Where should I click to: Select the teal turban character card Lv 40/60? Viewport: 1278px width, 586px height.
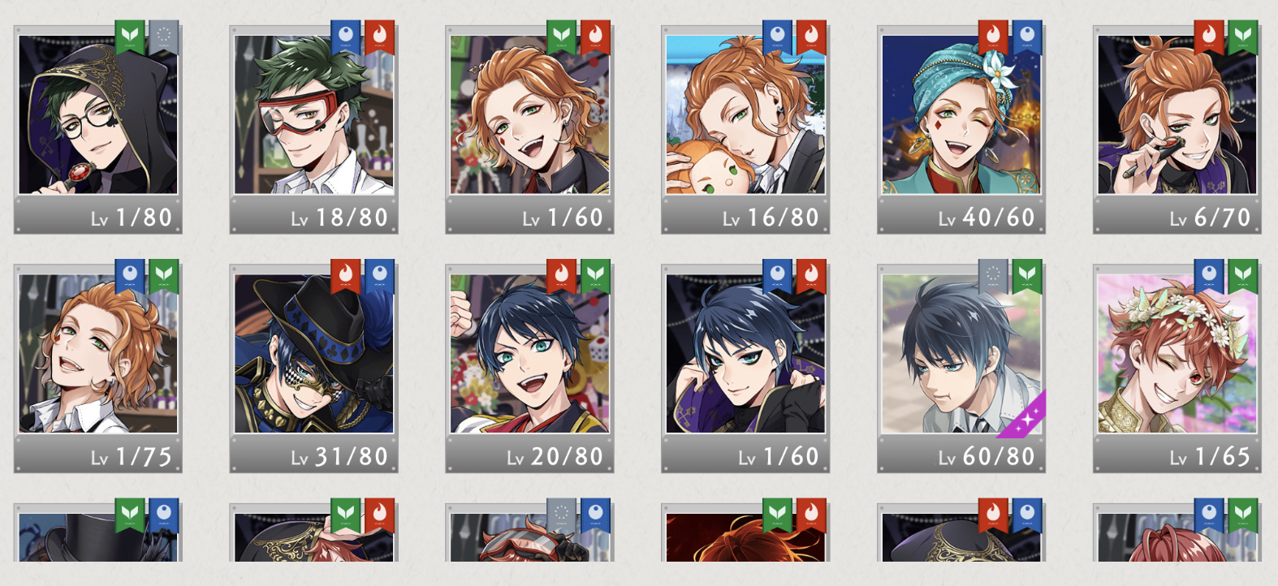tap(961, 130)
